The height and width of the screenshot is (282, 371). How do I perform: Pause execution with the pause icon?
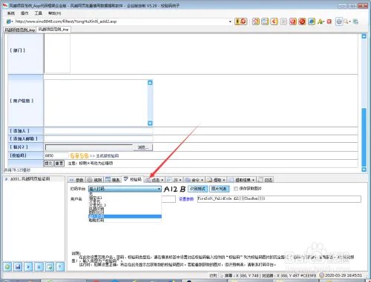pyautogui.click(x=39, y=266)
